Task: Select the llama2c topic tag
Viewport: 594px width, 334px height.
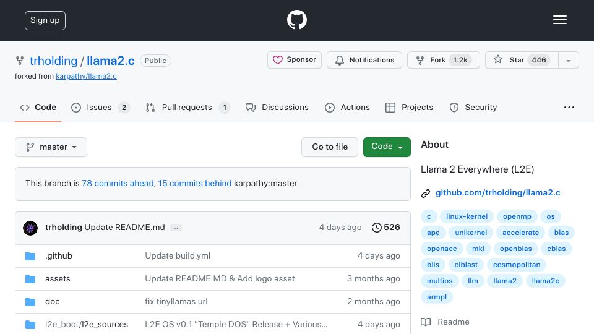Action: tap(546, 281)
